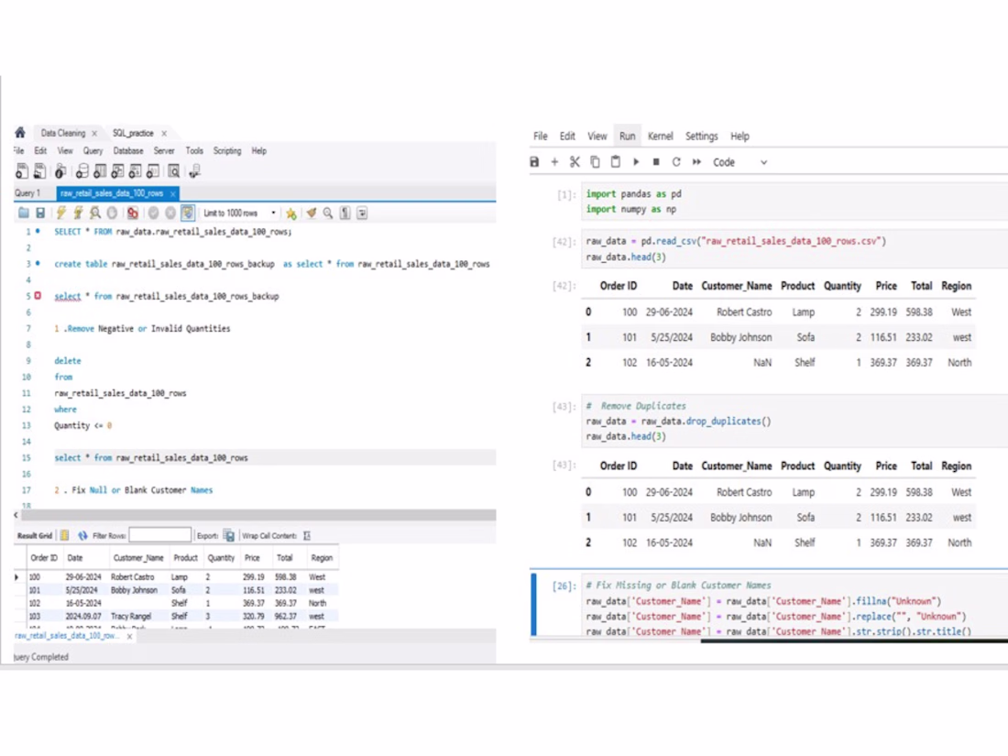
Task: Beautify query with broom icon
Action: pyautogui.click(x=312, y=213)
